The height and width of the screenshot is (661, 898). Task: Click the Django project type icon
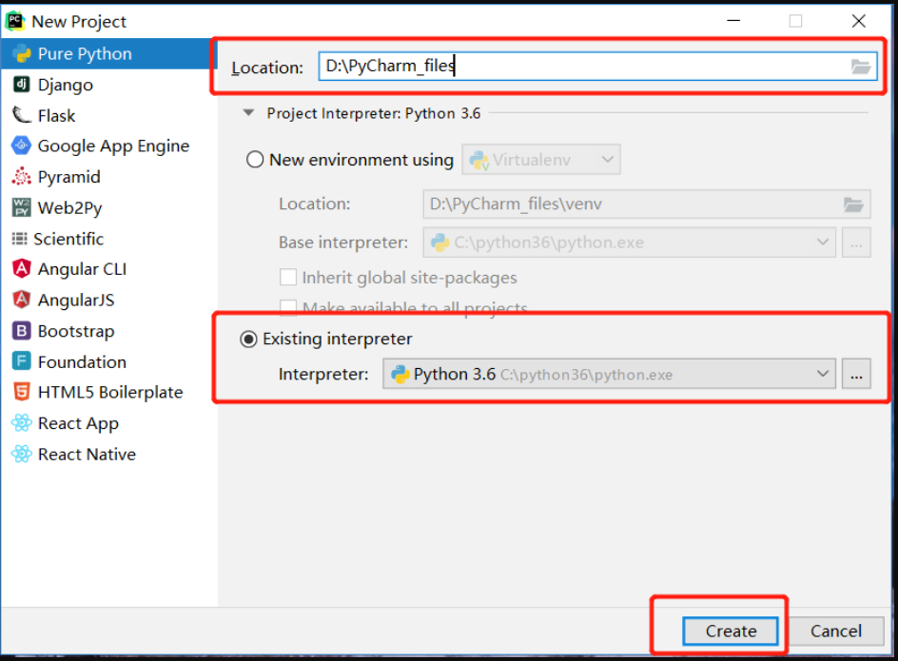point(21,85)
